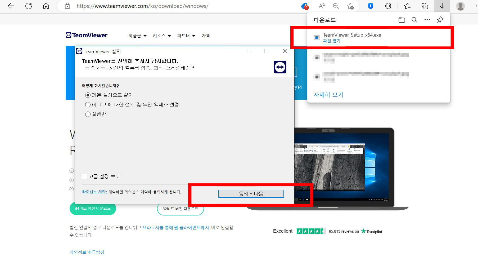This screenshot has width=478, height=256.
Task: Open 브라우저를 통해 웹 클라이언트에서 link
Action: (x=176, y=227)
